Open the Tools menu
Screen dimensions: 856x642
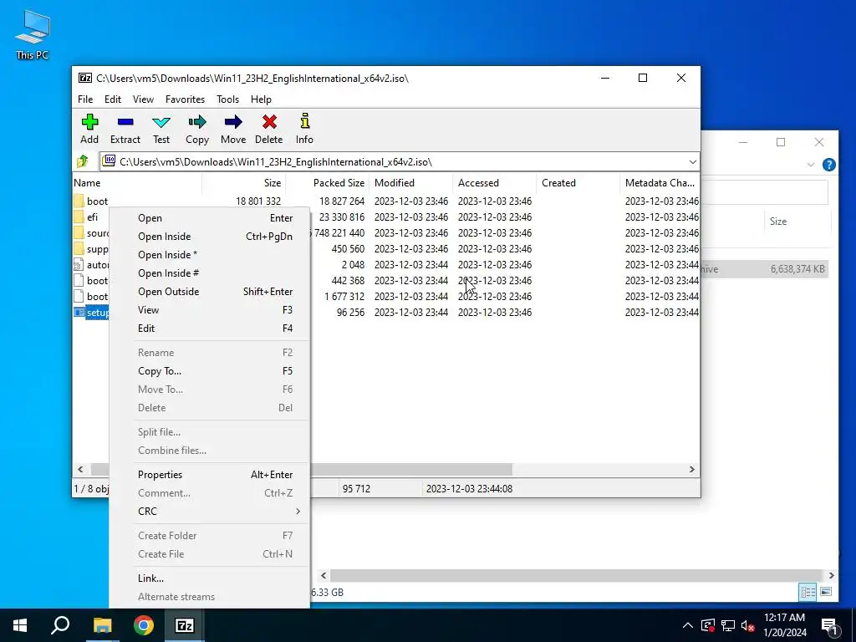click(x=227, y=99)
